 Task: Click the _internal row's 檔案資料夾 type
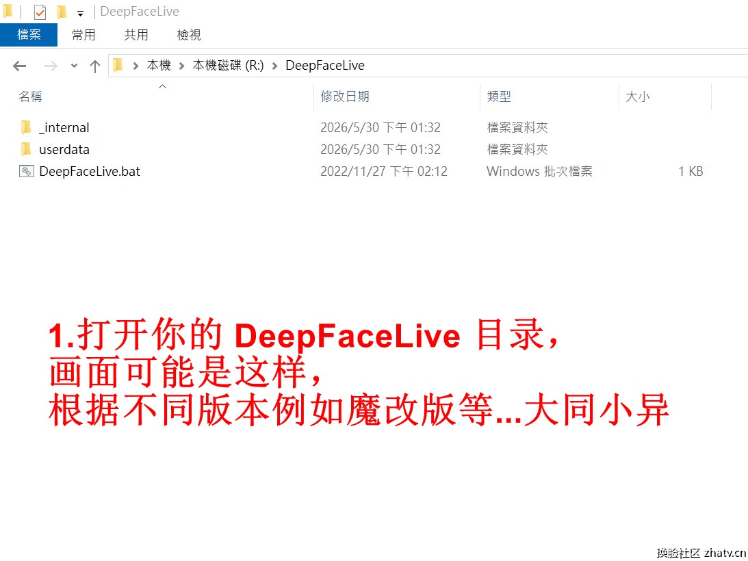click(517, 127)
